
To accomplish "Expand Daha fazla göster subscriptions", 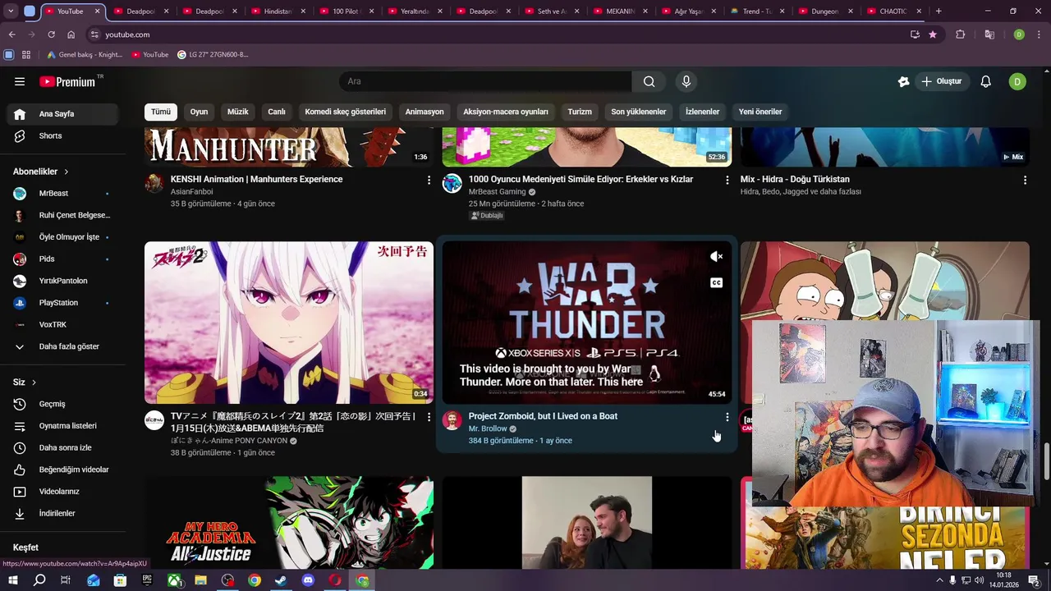I will (x=62, y=346).
